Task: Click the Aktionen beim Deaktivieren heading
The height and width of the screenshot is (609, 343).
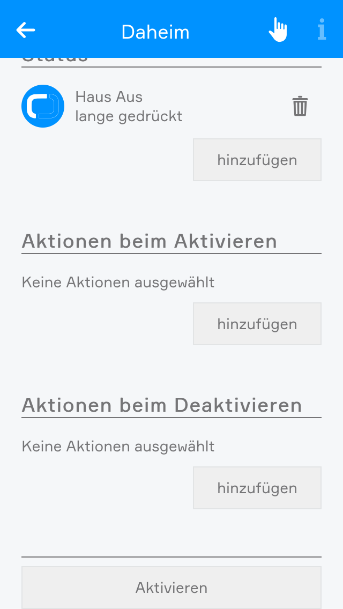Action: tap(162, 405)
